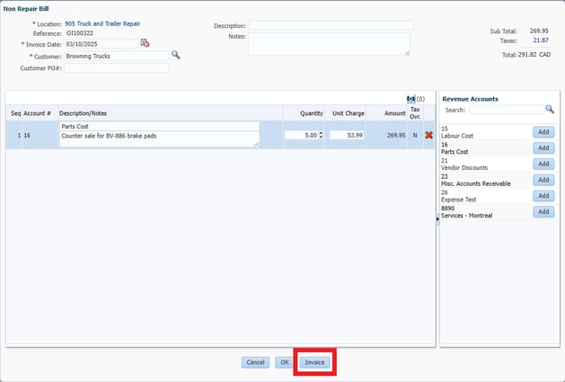
Task: Add the Labour Cost account
Action: tap(543, 132)
